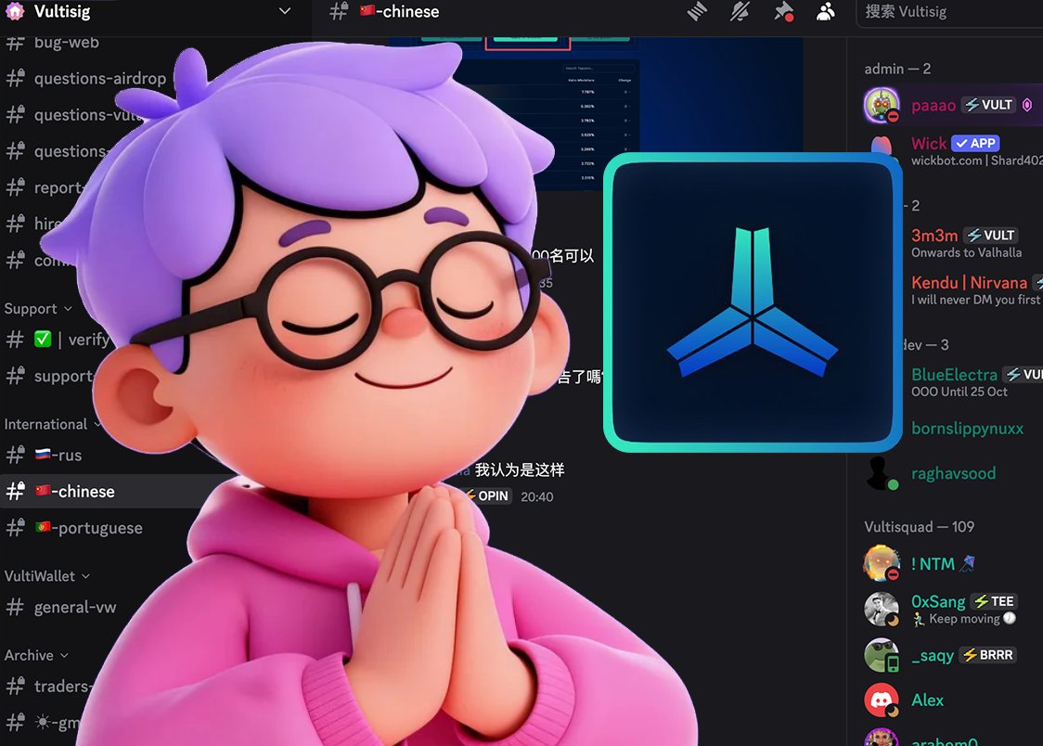1043x746 pixels.
Task: Open Kendu | Nirvana member profile
Action: click(969, 283)
